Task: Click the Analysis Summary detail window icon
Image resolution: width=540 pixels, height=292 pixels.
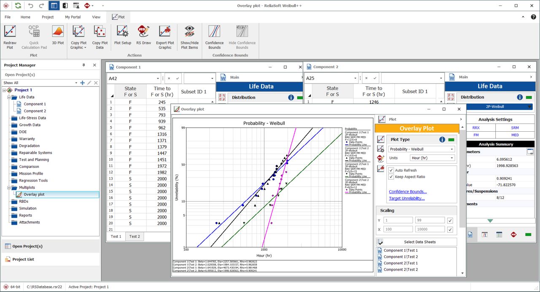Action: pos(530,152)
